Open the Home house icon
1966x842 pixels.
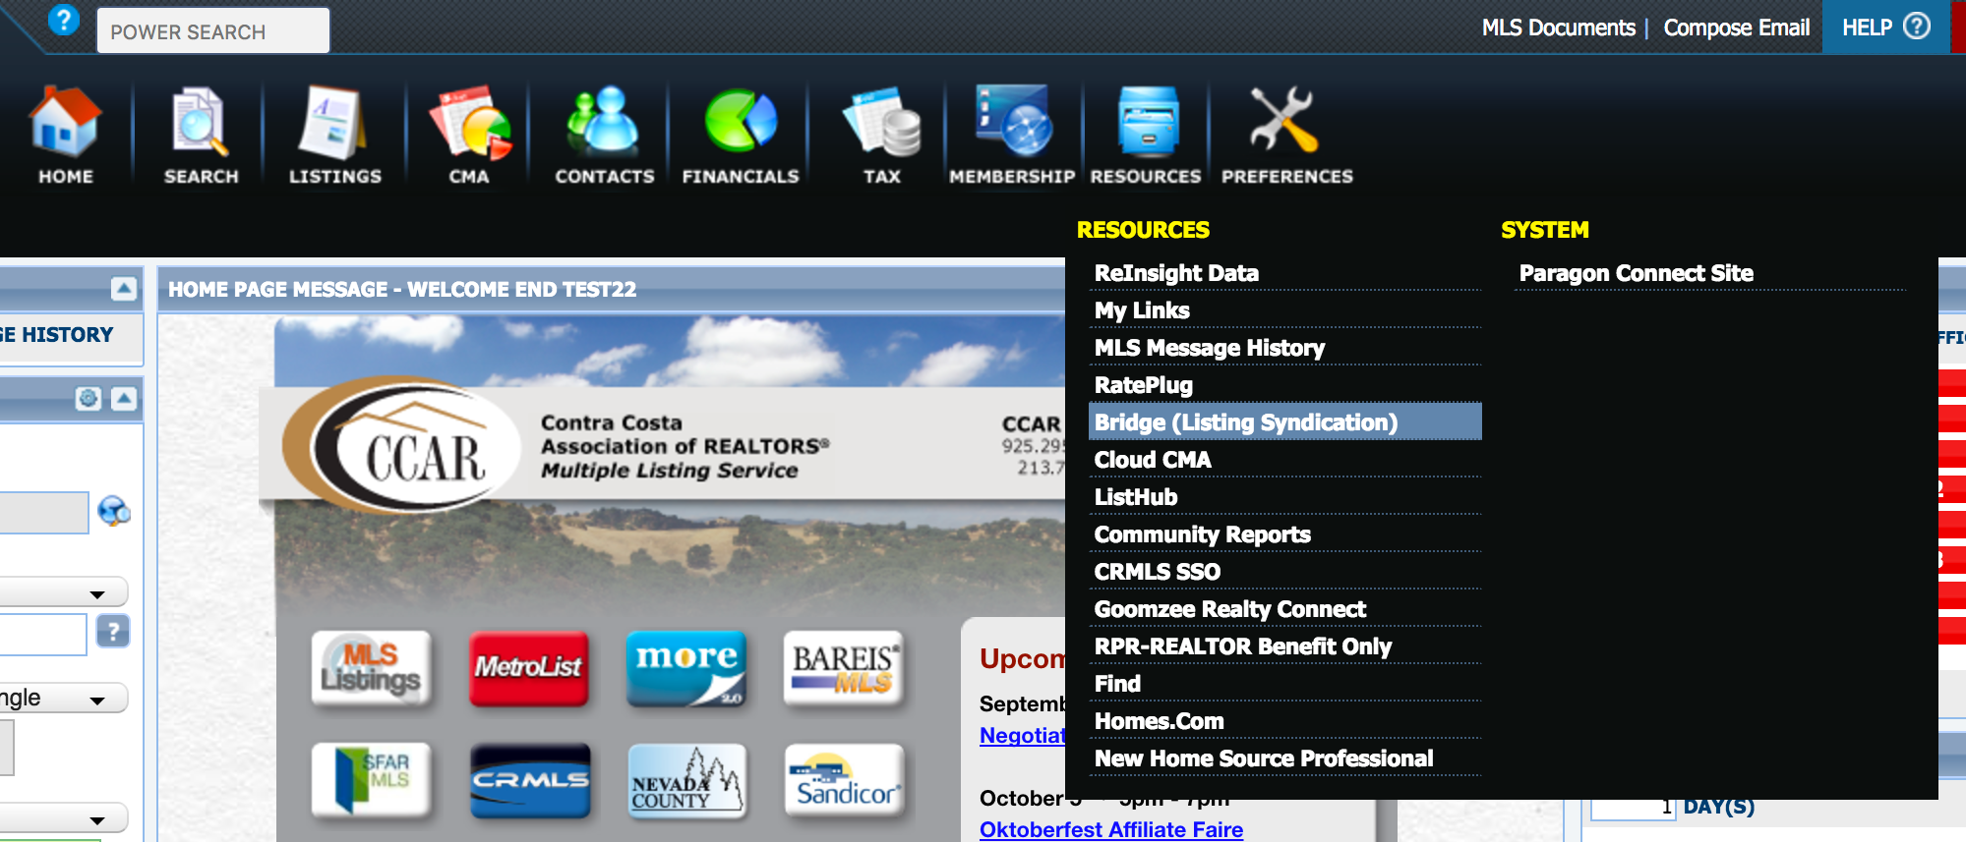coord(65,122)
